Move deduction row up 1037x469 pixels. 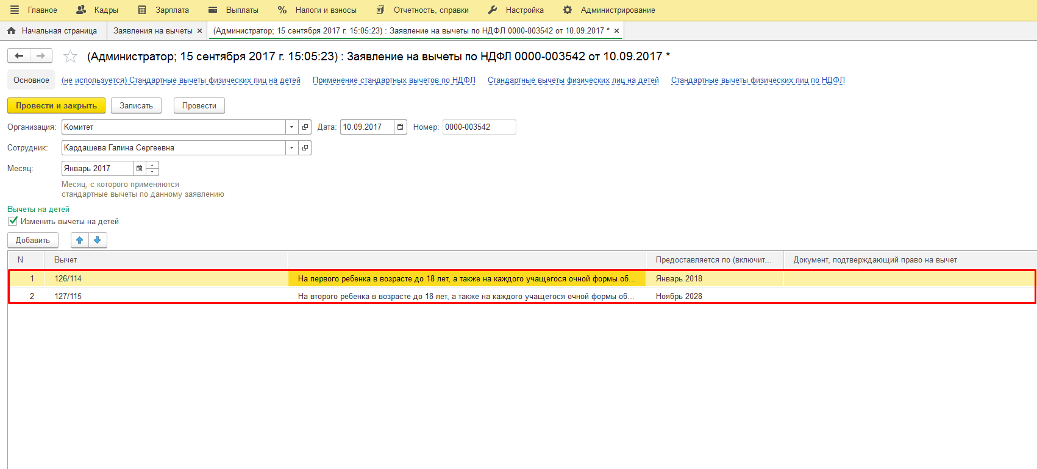coord(79,240)
